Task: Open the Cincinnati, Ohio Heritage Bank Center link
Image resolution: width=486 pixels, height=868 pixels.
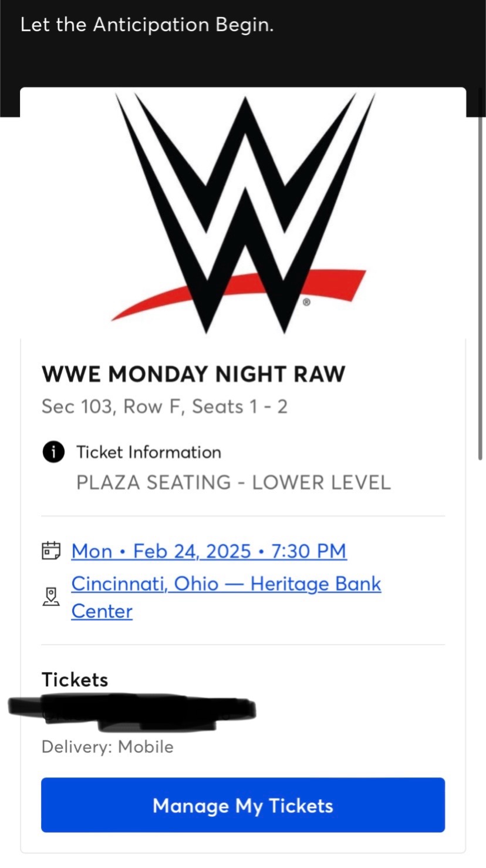Action: pyautogui.click(x=226, y=597)
